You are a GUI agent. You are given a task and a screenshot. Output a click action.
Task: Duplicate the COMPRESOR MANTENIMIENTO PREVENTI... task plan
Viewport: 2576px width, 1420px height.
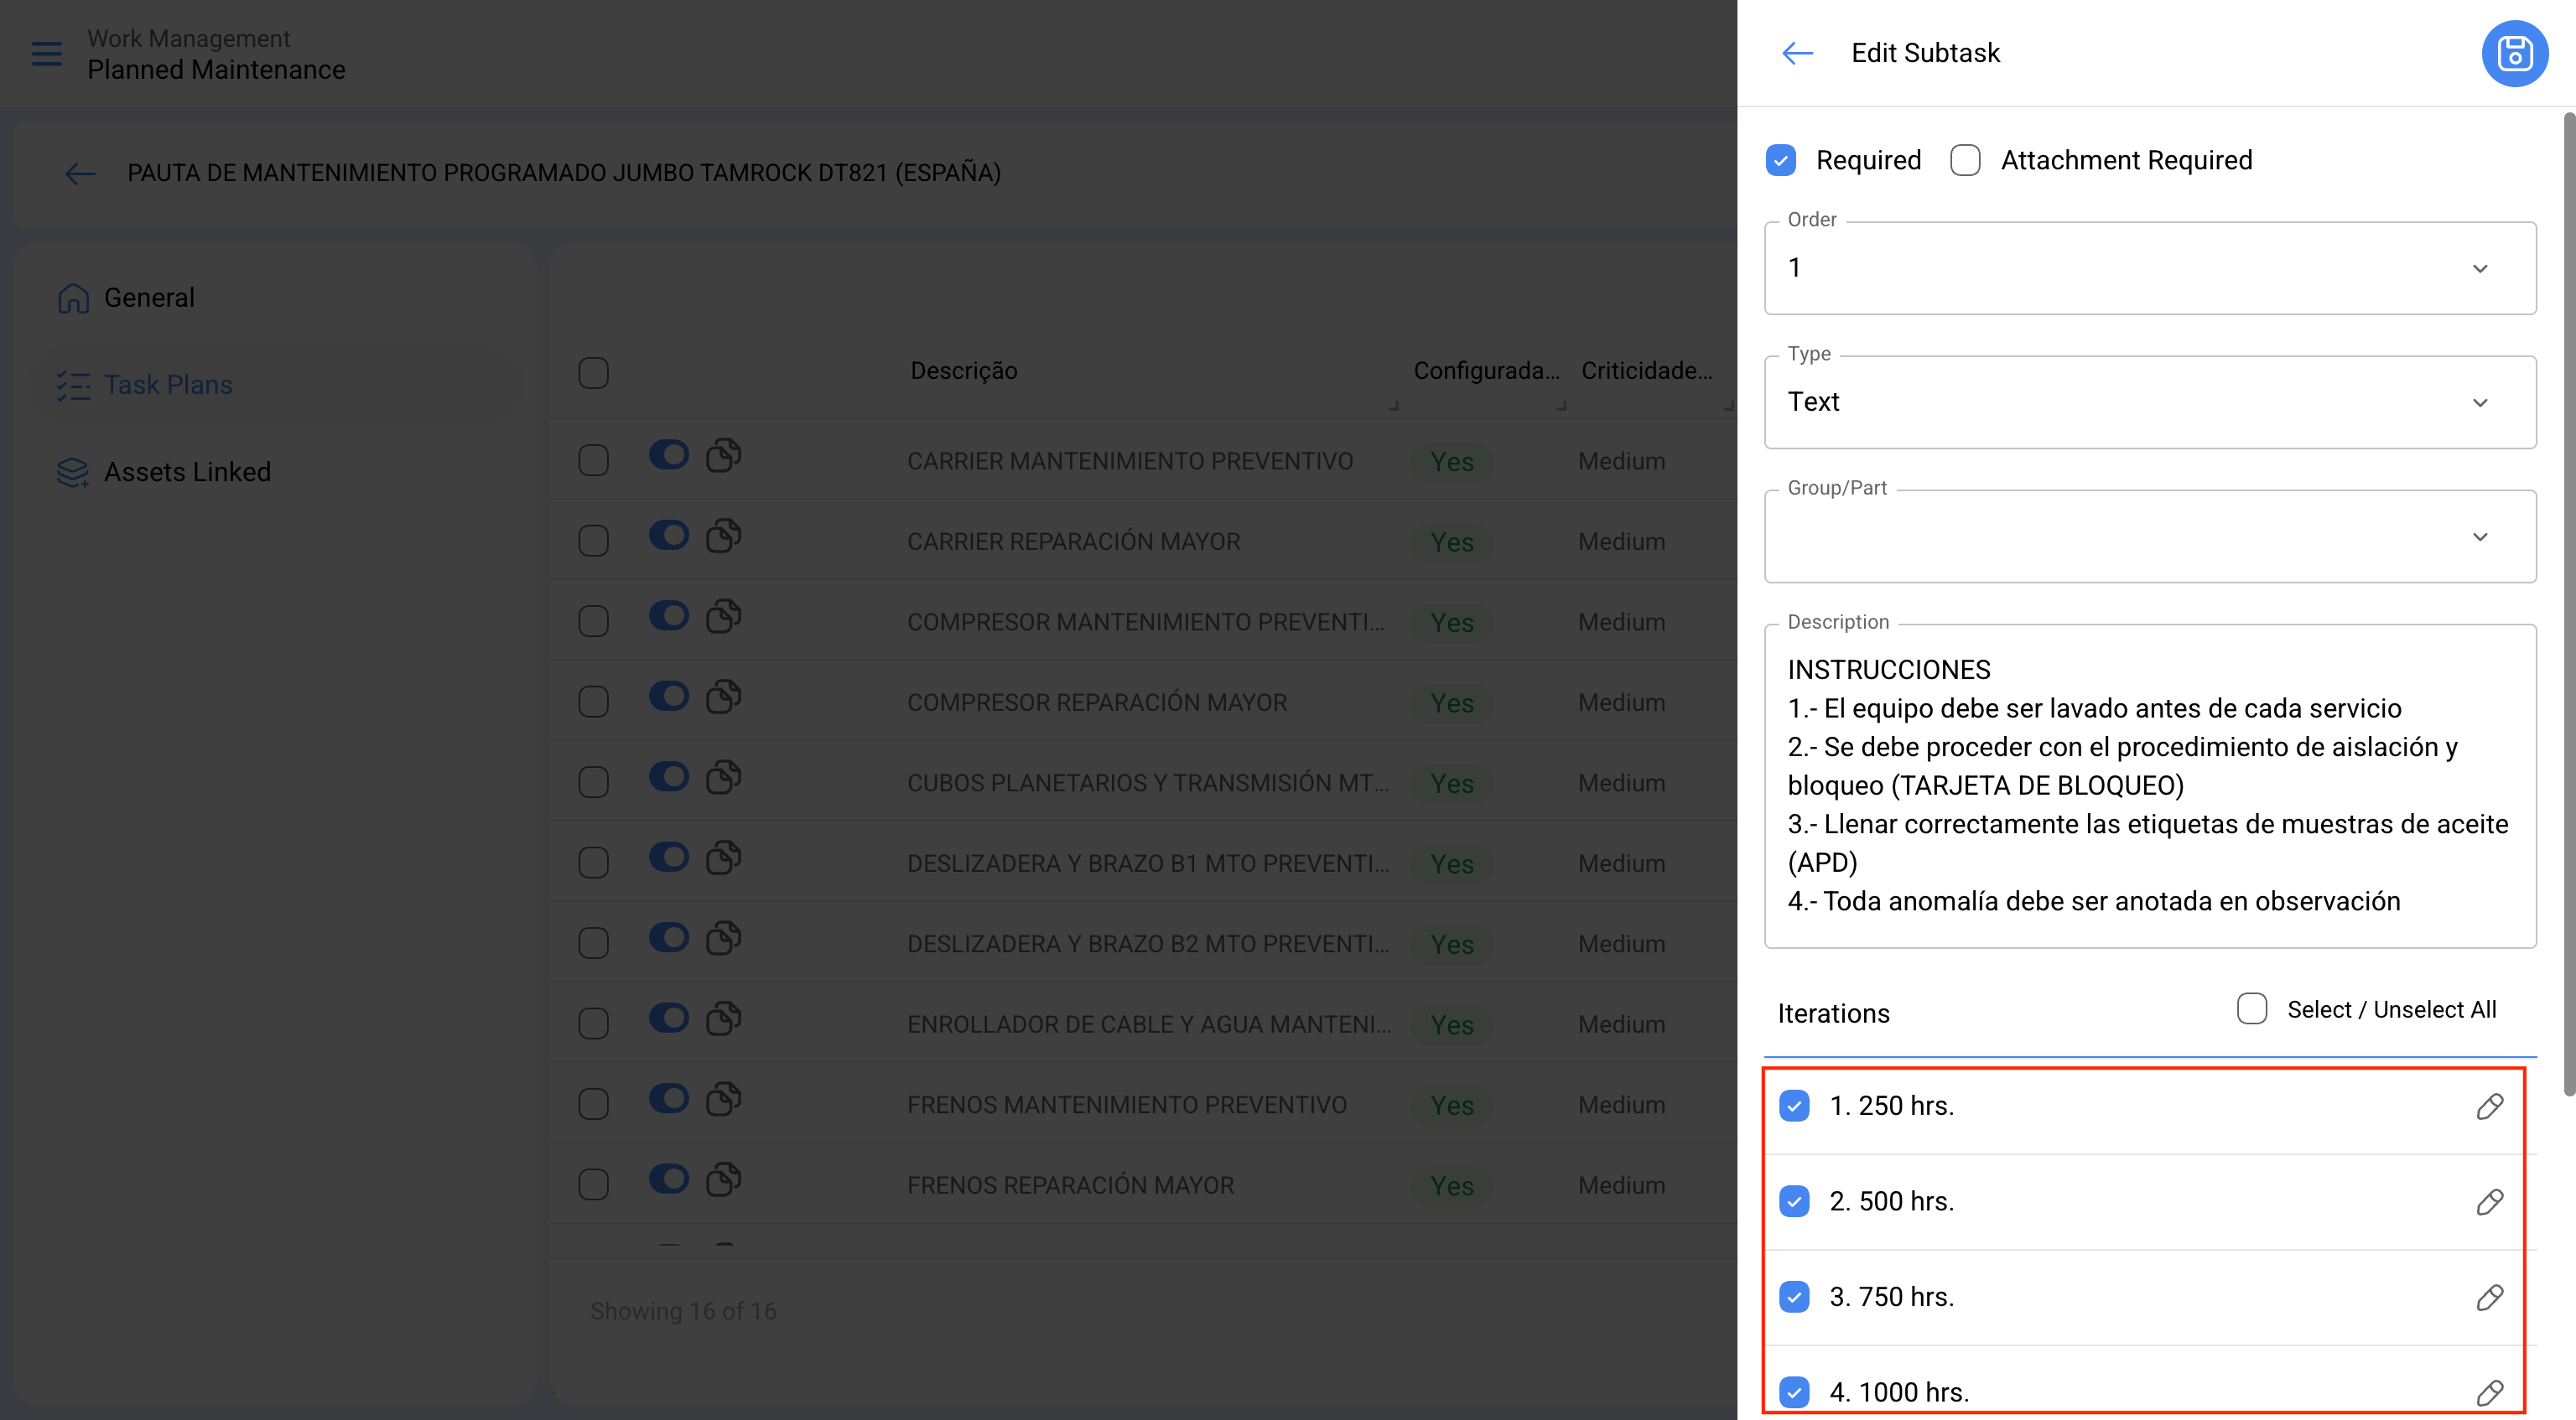point(723,616)
